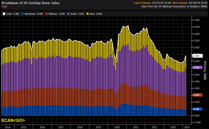This screenshot has height=129, width=209.
Task: Click the 4.000 tick on the y-axis
Action: click(x=196, y=61)
